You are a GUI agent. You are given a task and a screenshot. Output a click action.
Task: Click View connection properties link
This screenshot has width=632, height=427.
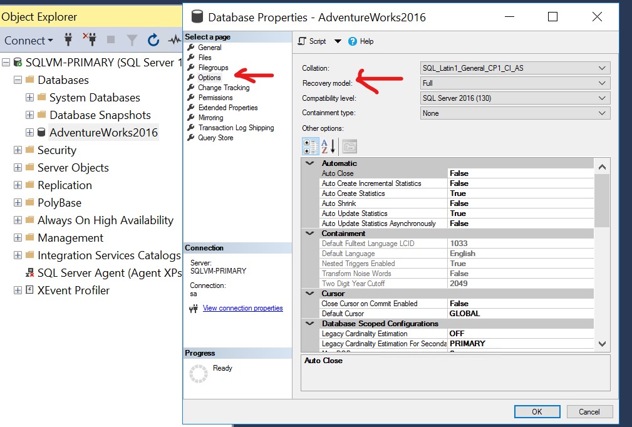click(242, 308)
